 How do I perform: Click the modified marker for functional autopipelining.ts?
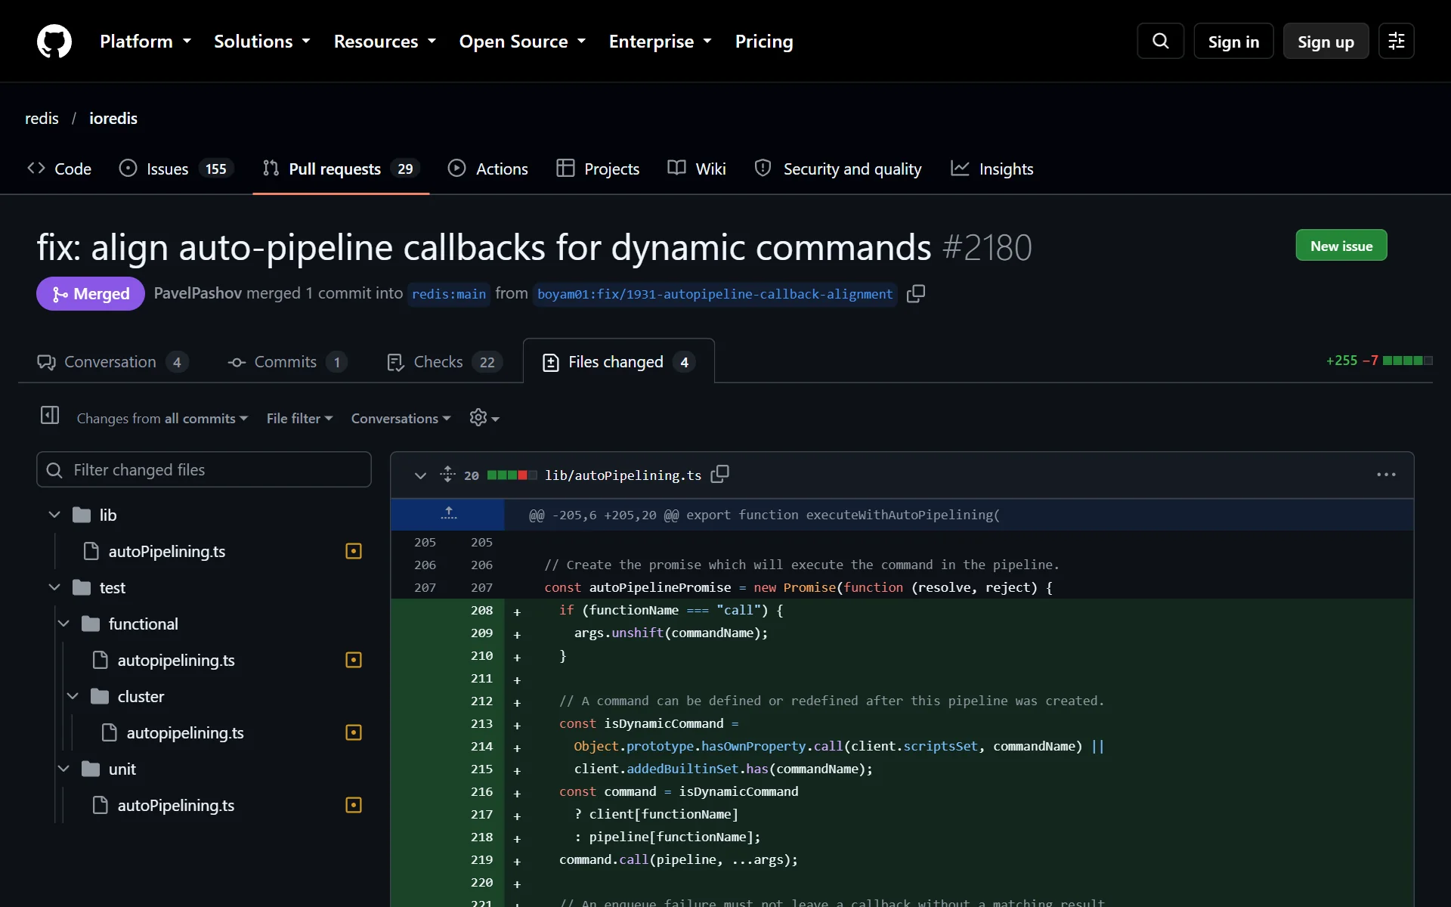(354, 660)
